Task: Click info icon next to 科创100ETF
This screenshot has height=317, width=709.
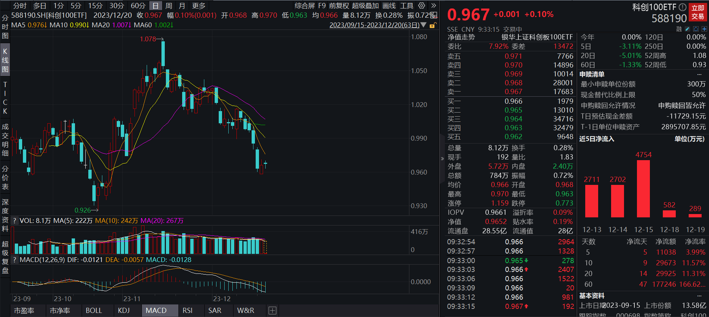Action: tap(682, 7)
